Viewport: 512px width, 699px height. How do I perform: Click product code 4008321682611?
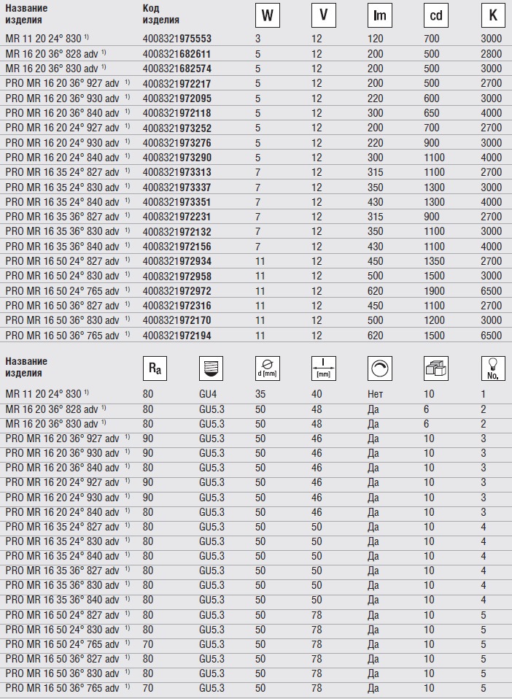point(177,54)
